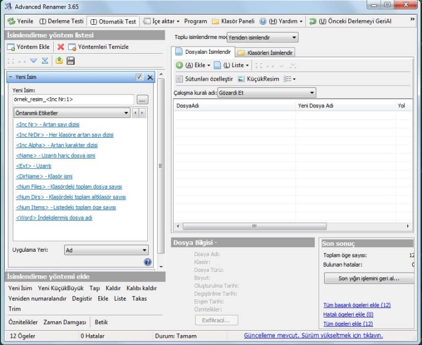Insert the <Num Files> tag link

click(69, 186)
